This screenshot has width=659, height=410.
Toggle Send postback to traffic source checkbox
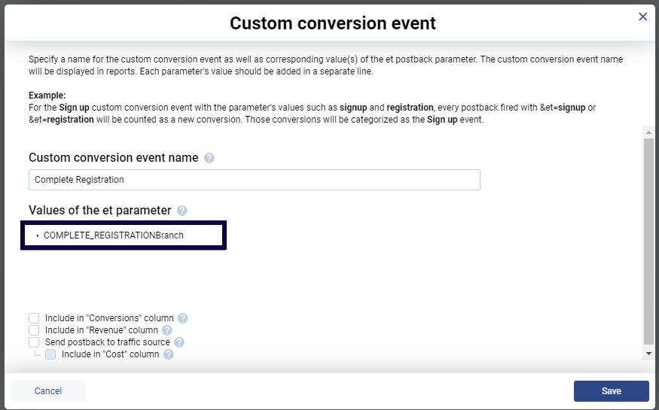tap(34, 342)
